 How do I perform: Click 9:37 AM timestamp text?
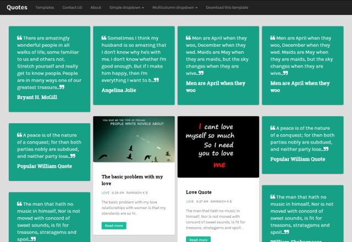(x=202, y=202)
